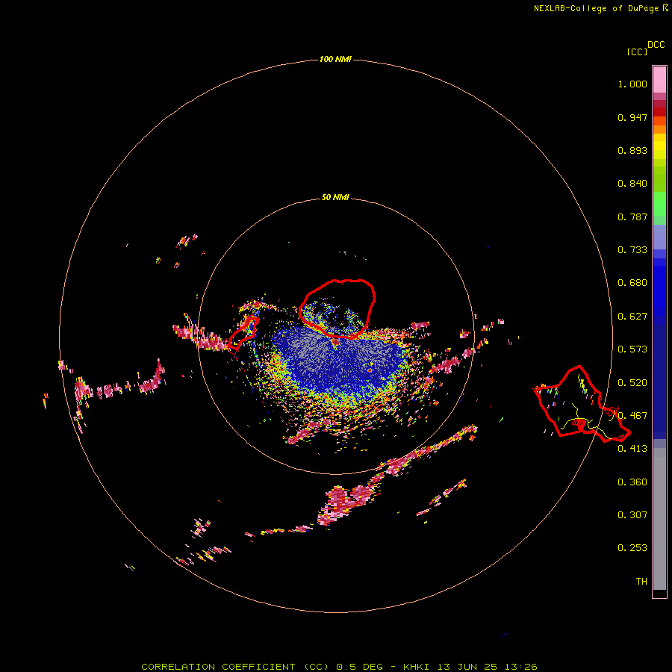The height and width of the screenshot is (672, 672).
Task: Select the 0.840 scale value
Action: coord(632,184)
